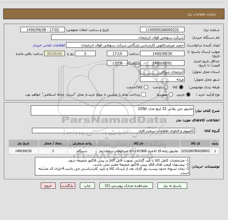228x220 pixels.
Task: Click the remaining time field 00:05:00
Action: [54, 53]
